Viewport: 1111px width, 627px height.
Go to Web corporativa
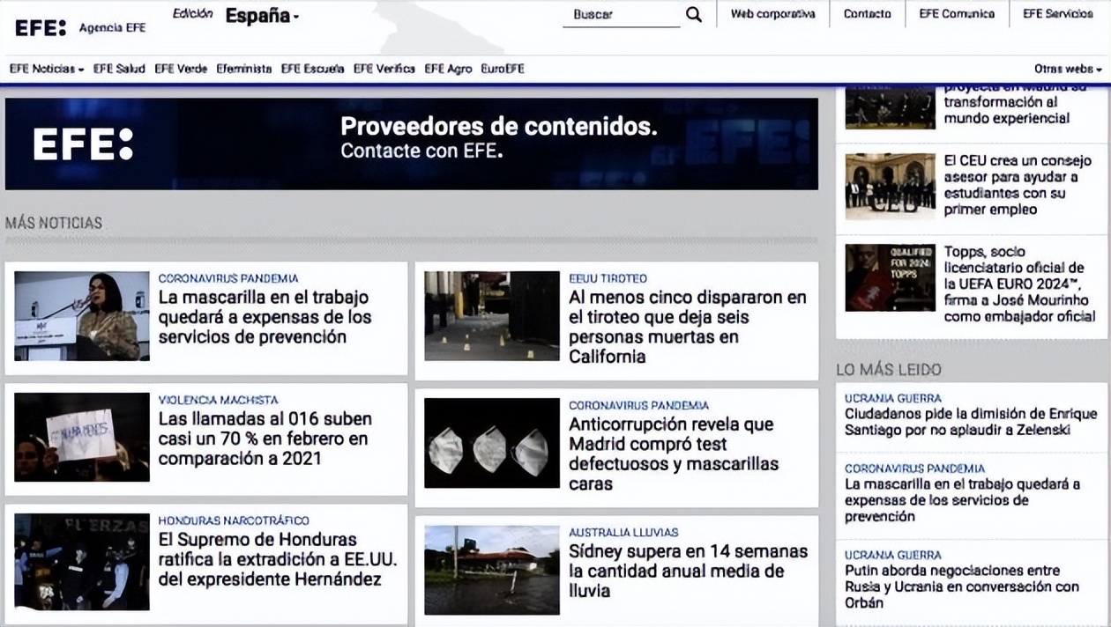point(772,14)
